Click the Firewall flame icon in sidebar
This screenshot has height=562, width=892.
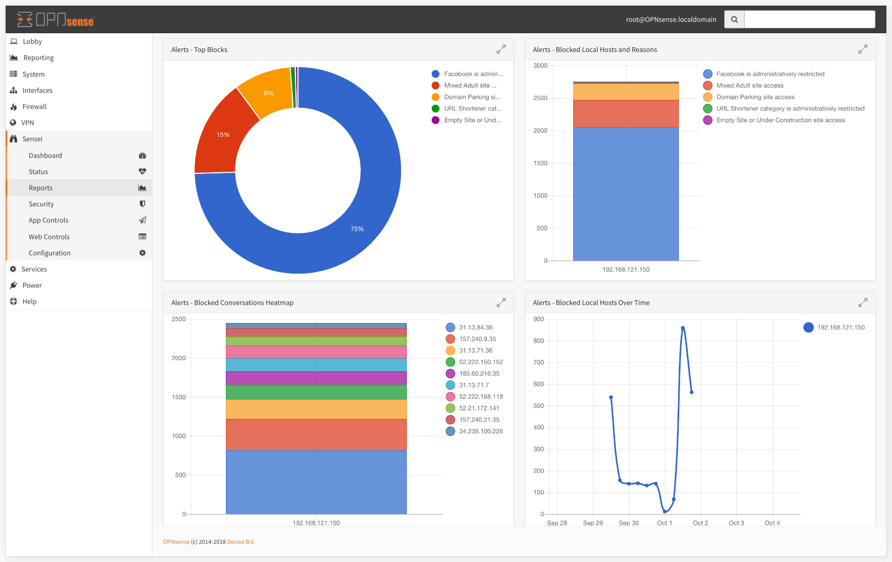pos(13,106)
